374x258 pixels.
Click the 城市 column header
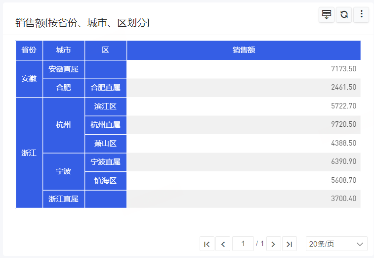tap(64, 50)
